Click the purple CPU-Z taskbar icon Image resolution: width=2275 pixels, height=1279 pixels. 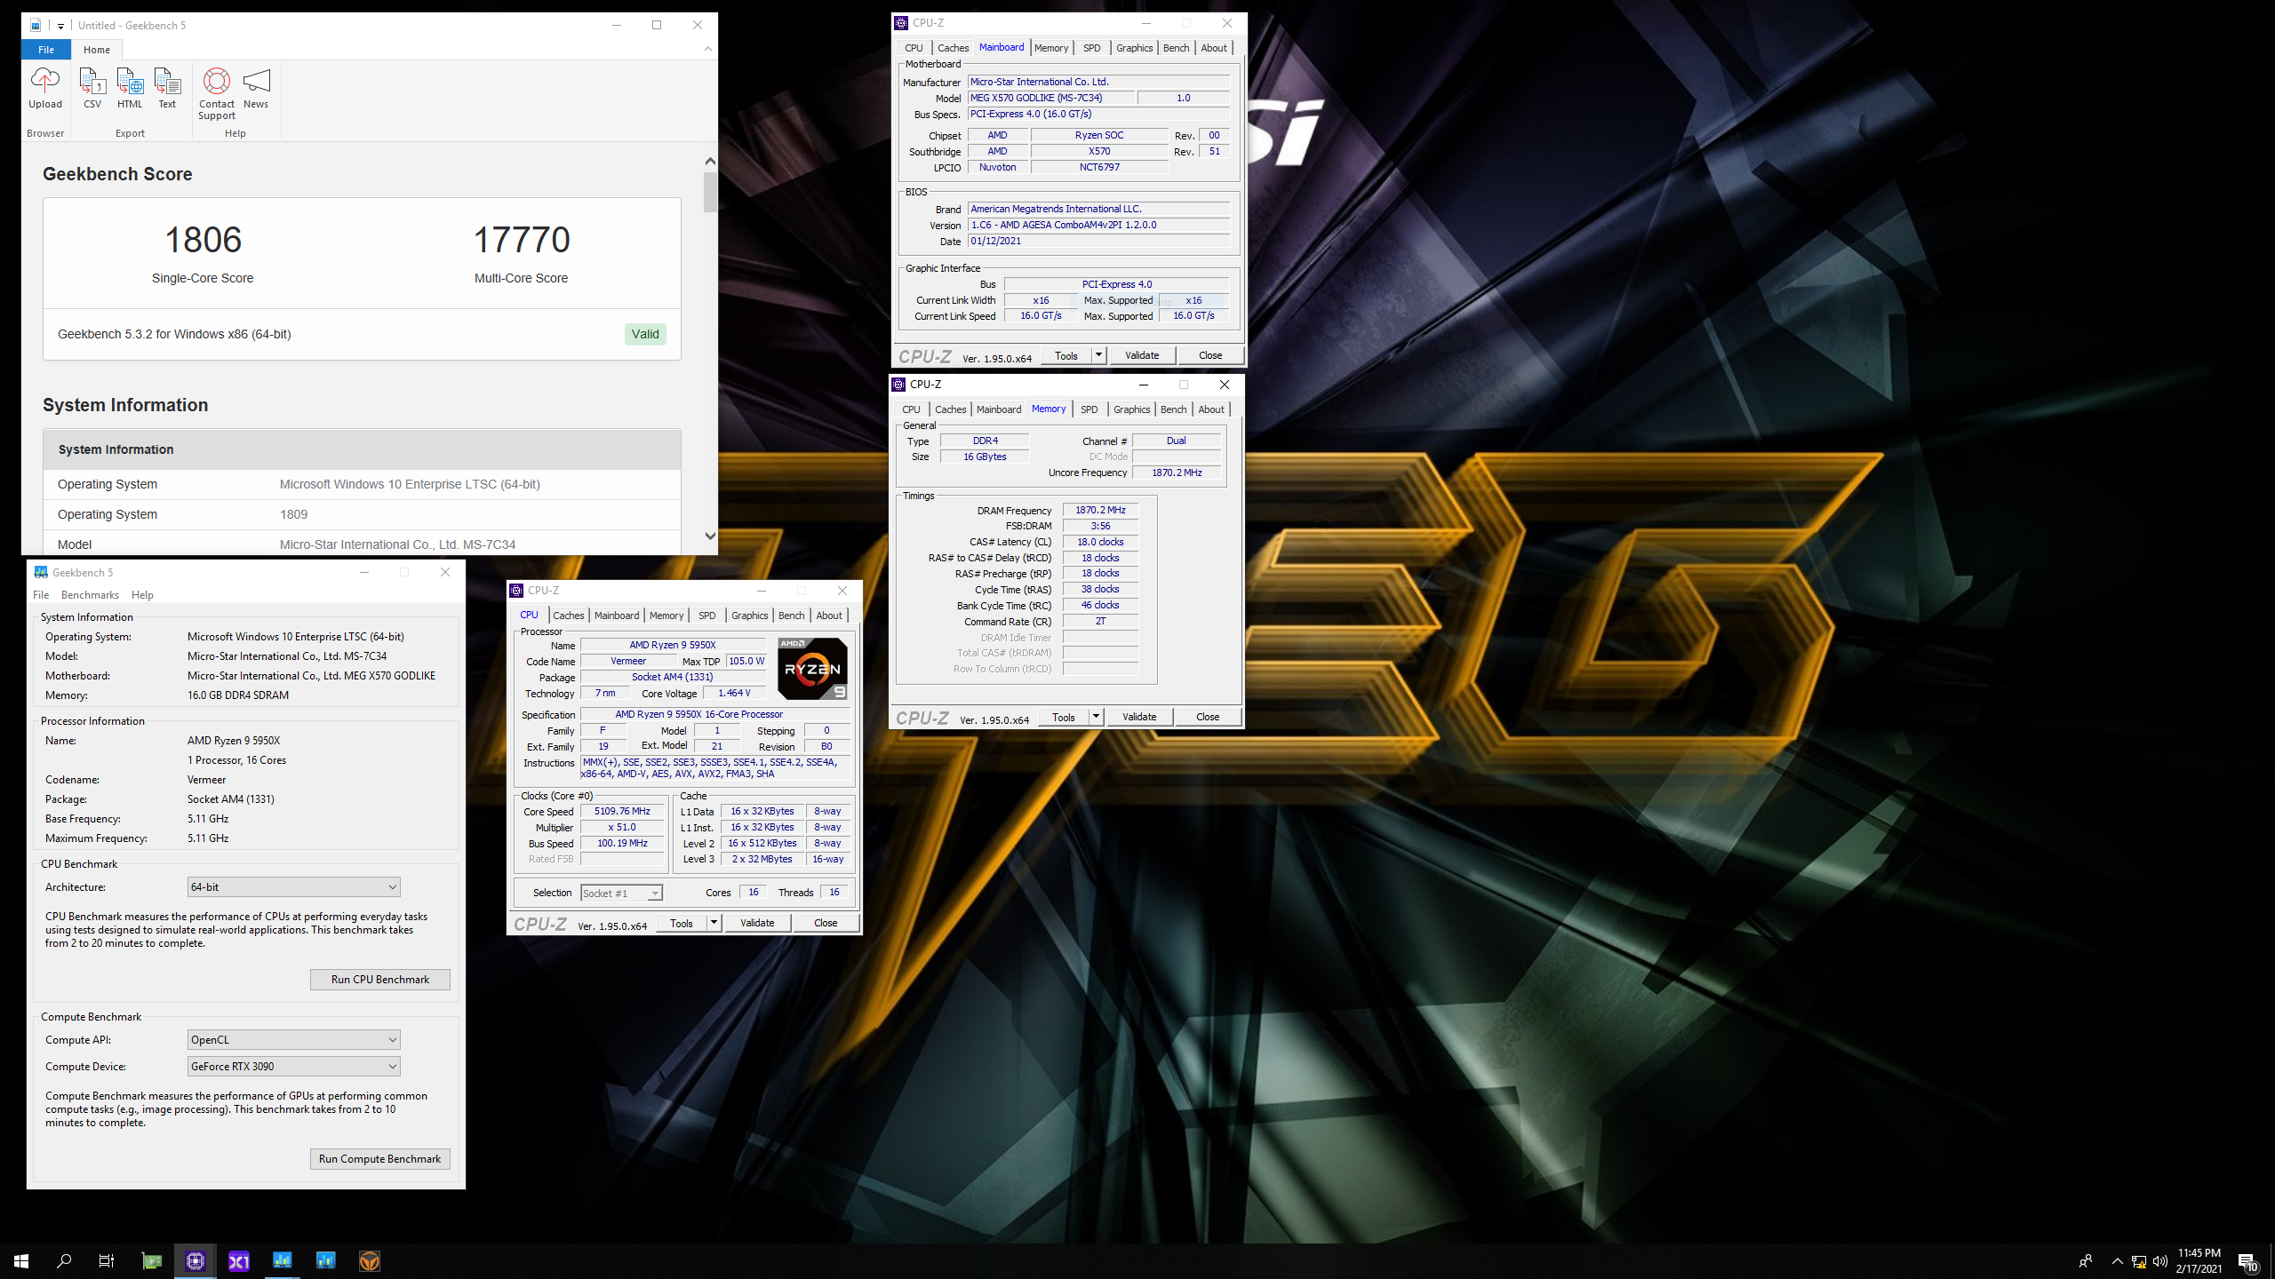196,1260
